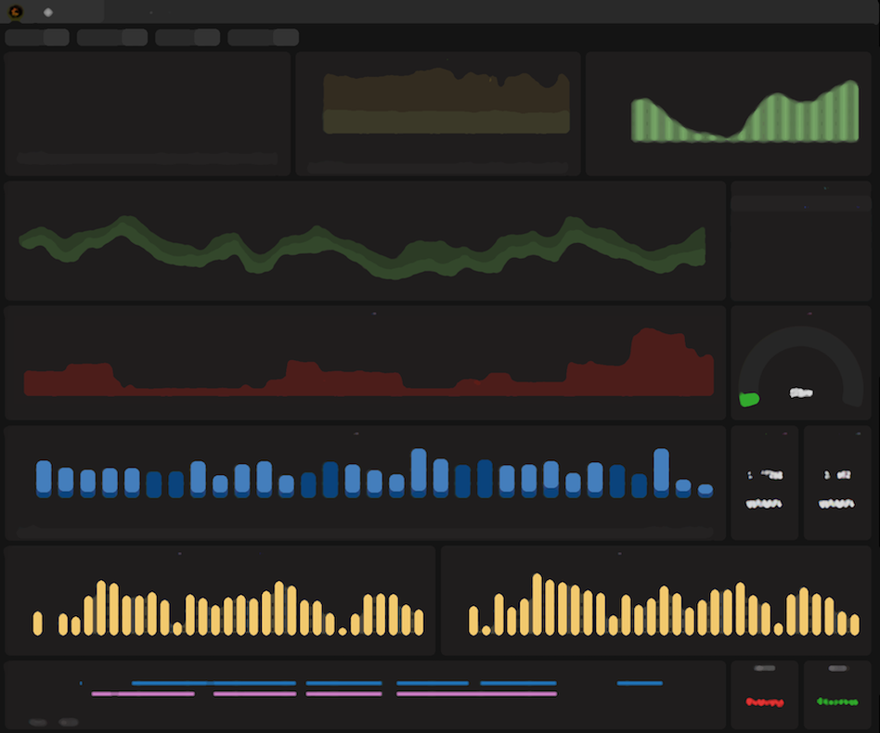Expand the third variable dropdown in filter row
The height and width of the screenshot is (733, 880).
[188, 37]
